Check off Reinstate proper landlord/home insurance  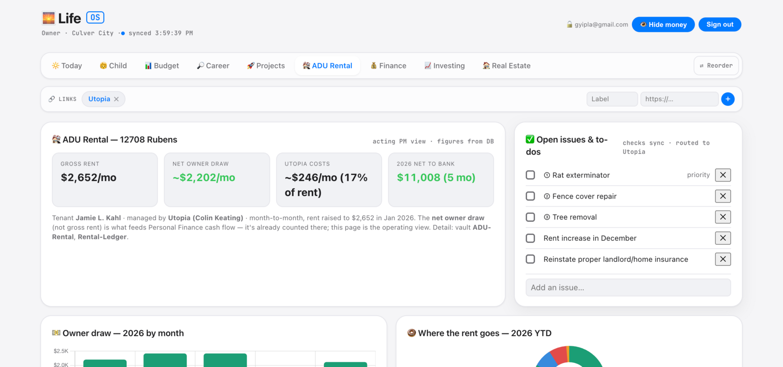point(530,259)
